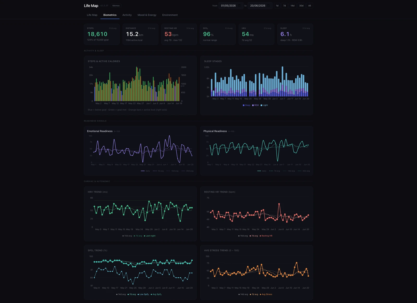The height and width of the screenshot is (303, 417).
Task: Select the 30d range button
Action: pyautogui.click(x=301, y=5)
